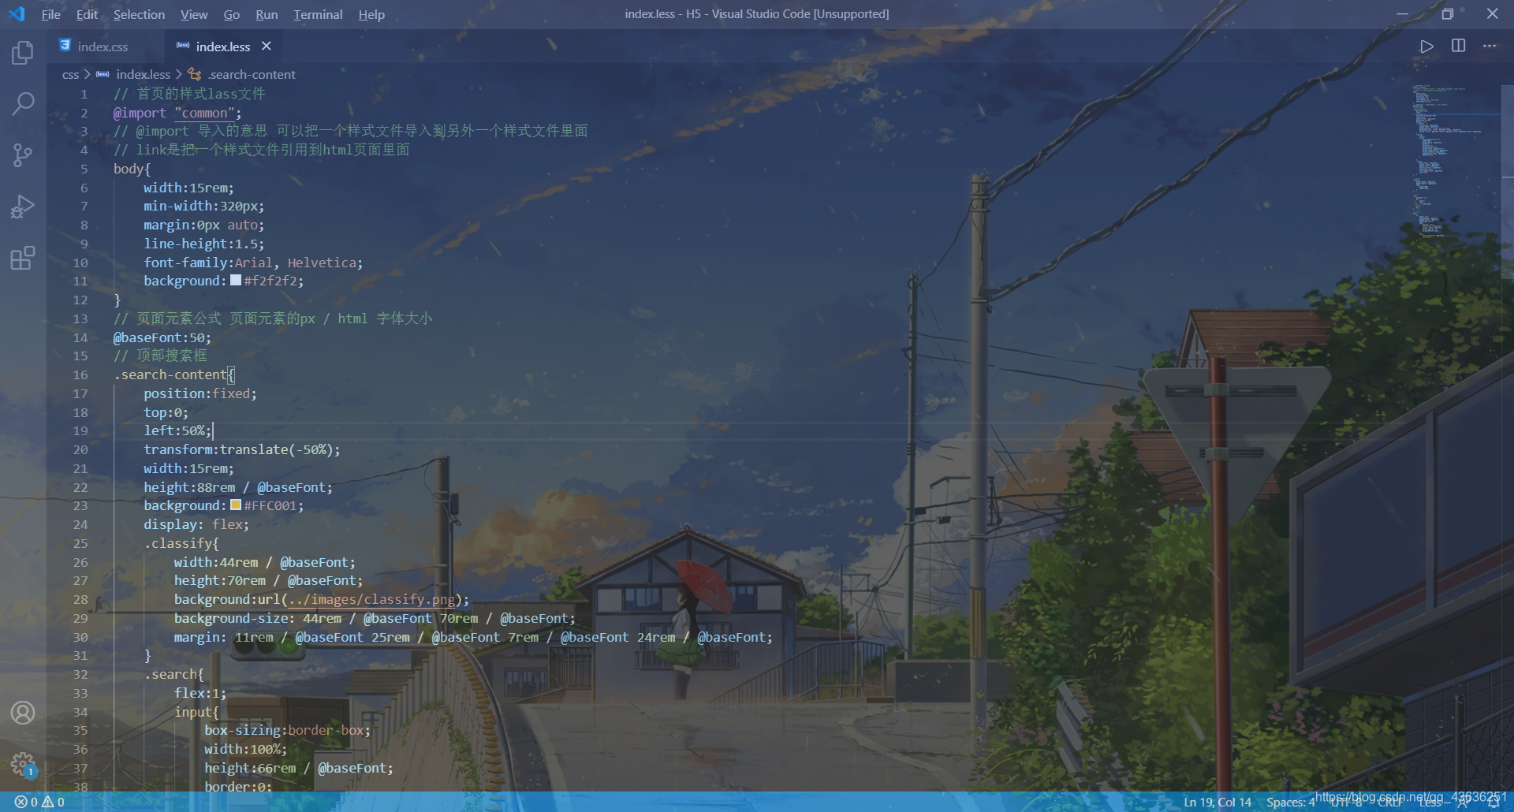Follow the ../images/classify.png link
The height and width of the screenshot is (812, 1514).
371,599
